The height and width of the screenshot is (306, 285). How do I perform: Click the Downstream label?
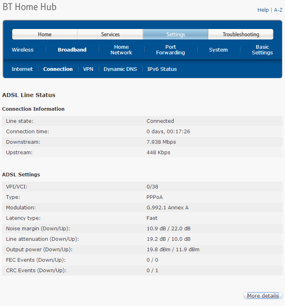[x=23, y=142]
